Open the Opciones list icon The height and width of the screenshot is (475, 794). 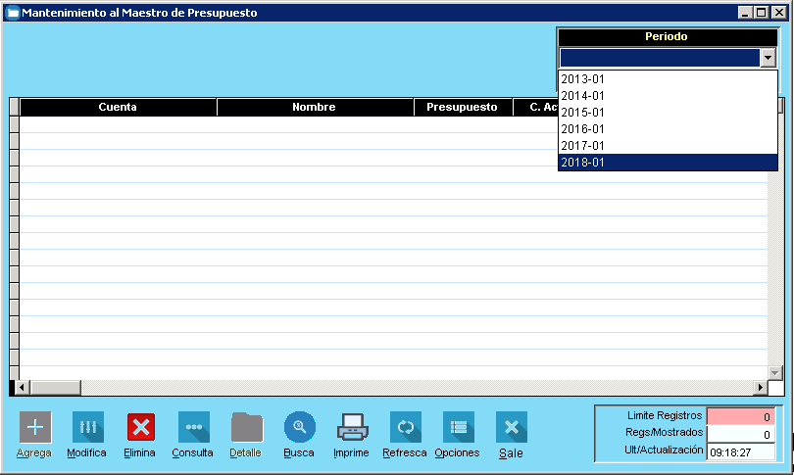458,427
